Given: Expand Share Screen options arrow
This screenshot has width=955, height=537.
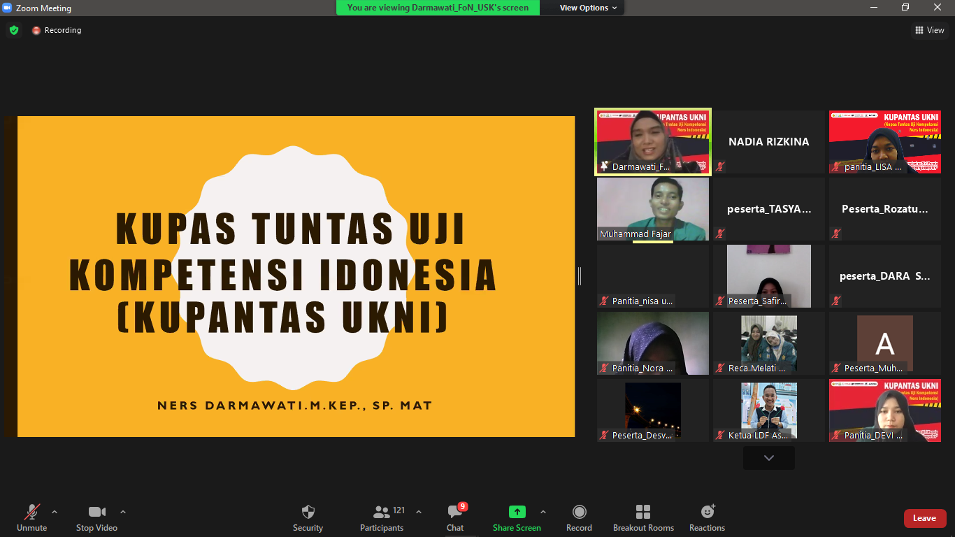Looking at the screenshot, I should click(x=543, y=512).
